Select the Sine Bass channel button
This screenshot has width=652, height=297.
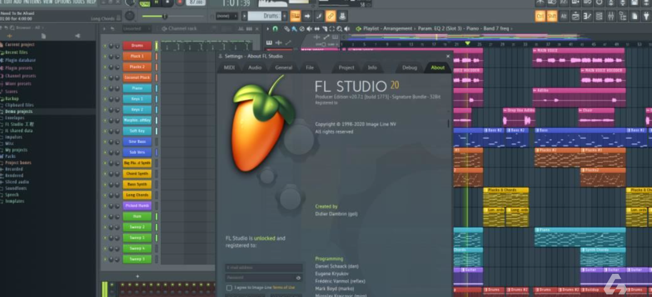137,141
